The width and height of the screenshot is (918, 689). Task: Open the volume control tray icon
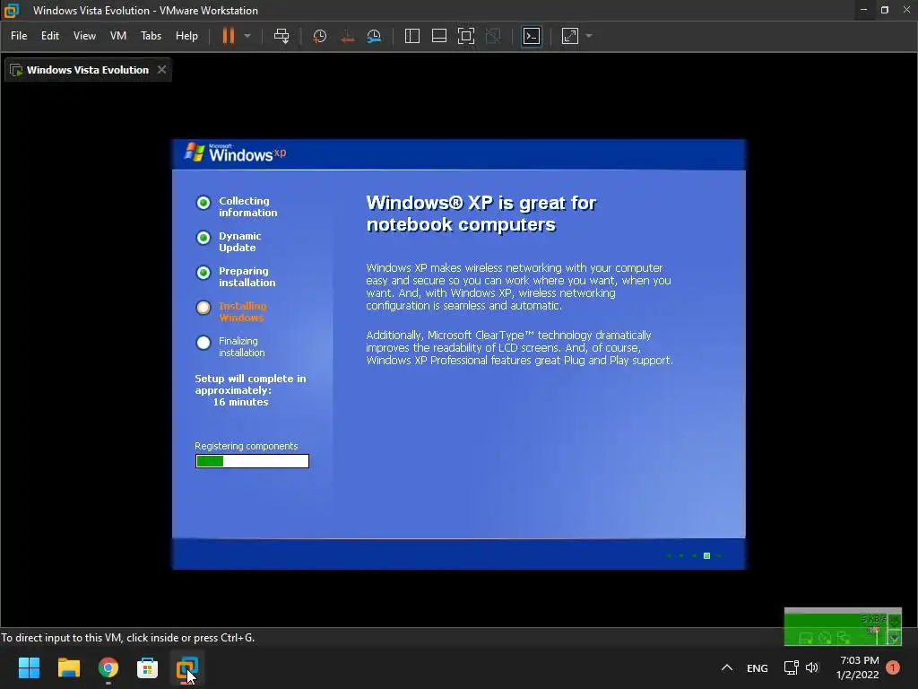812,667
